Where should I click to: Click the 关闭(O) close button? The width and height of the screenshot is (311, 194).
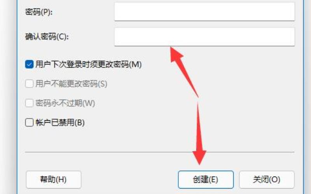pos(267,180)
